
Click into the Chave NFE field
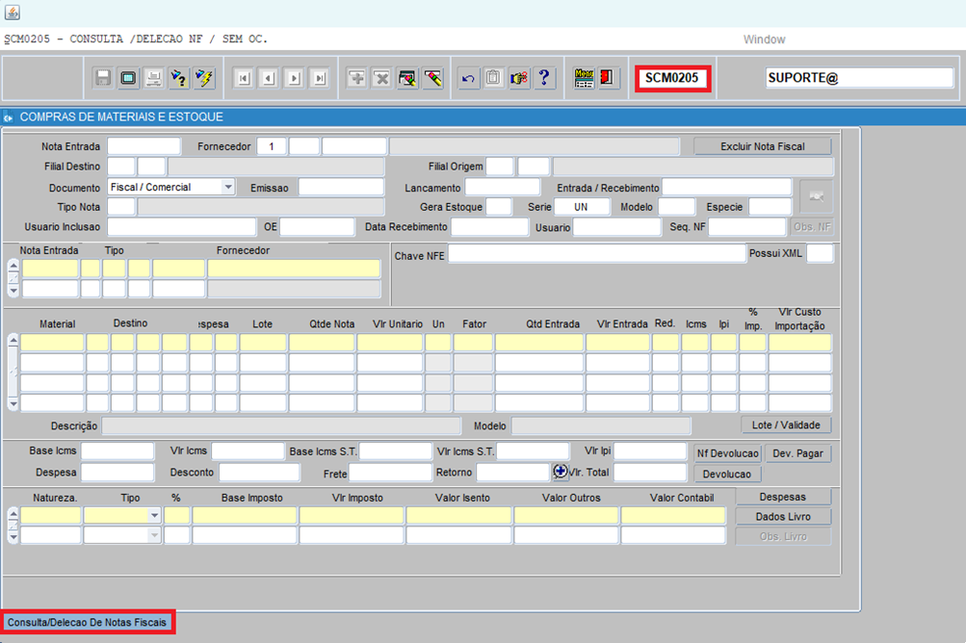[x=596, y=254]
